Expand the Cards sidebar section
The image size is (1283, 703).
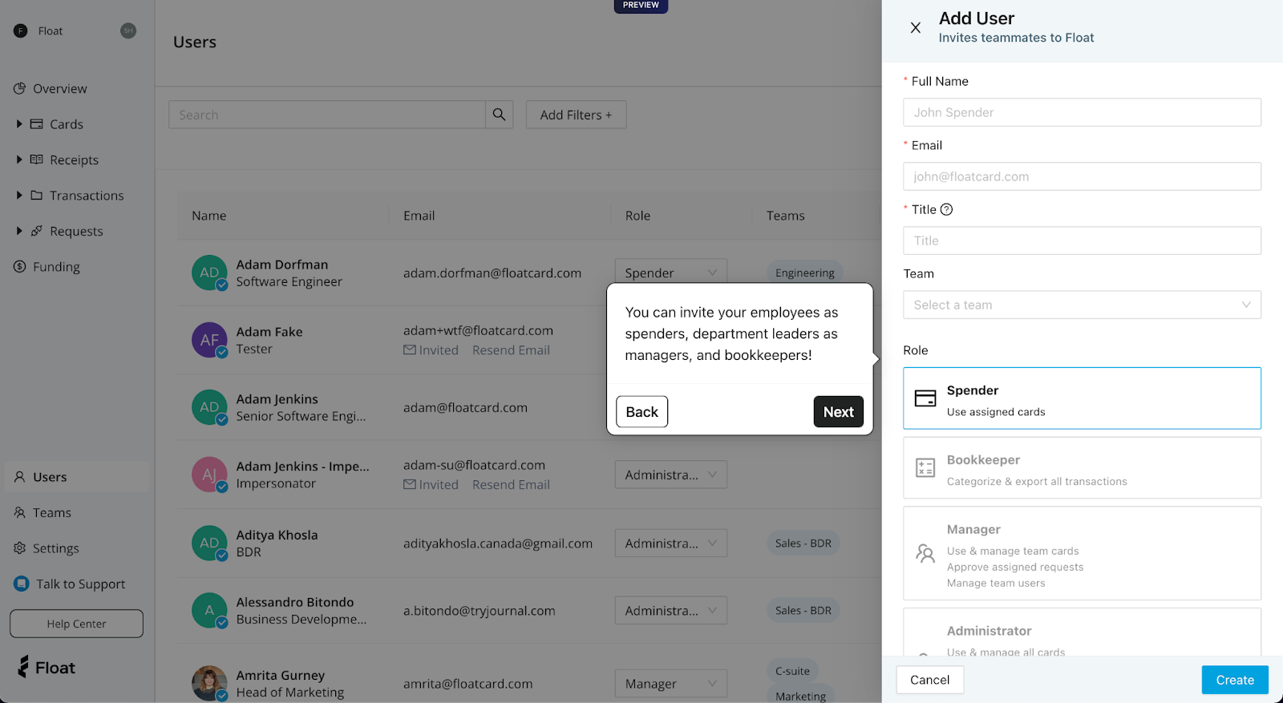pos(19,124)
